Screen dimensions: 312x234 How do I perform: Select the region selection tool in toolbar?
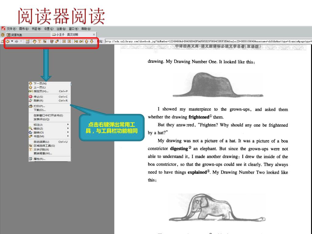click(x=44, y=41)
